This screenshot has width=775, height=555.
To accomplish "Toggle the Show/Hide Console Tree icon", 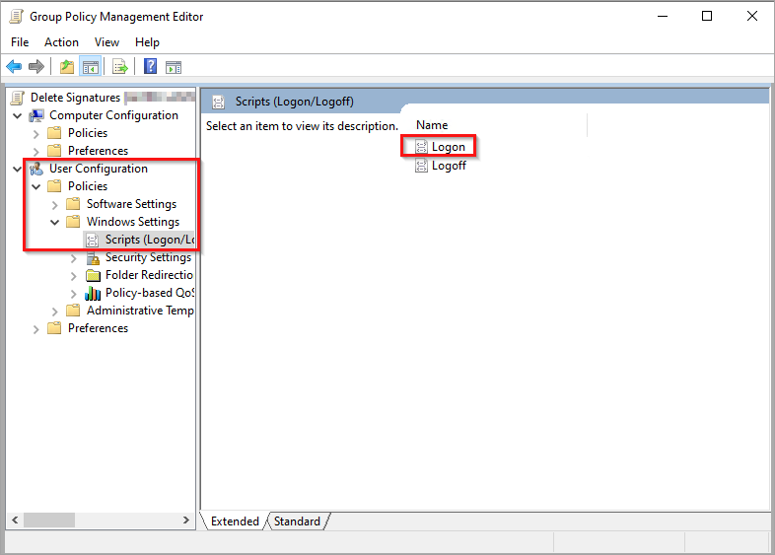I will 90,67.
